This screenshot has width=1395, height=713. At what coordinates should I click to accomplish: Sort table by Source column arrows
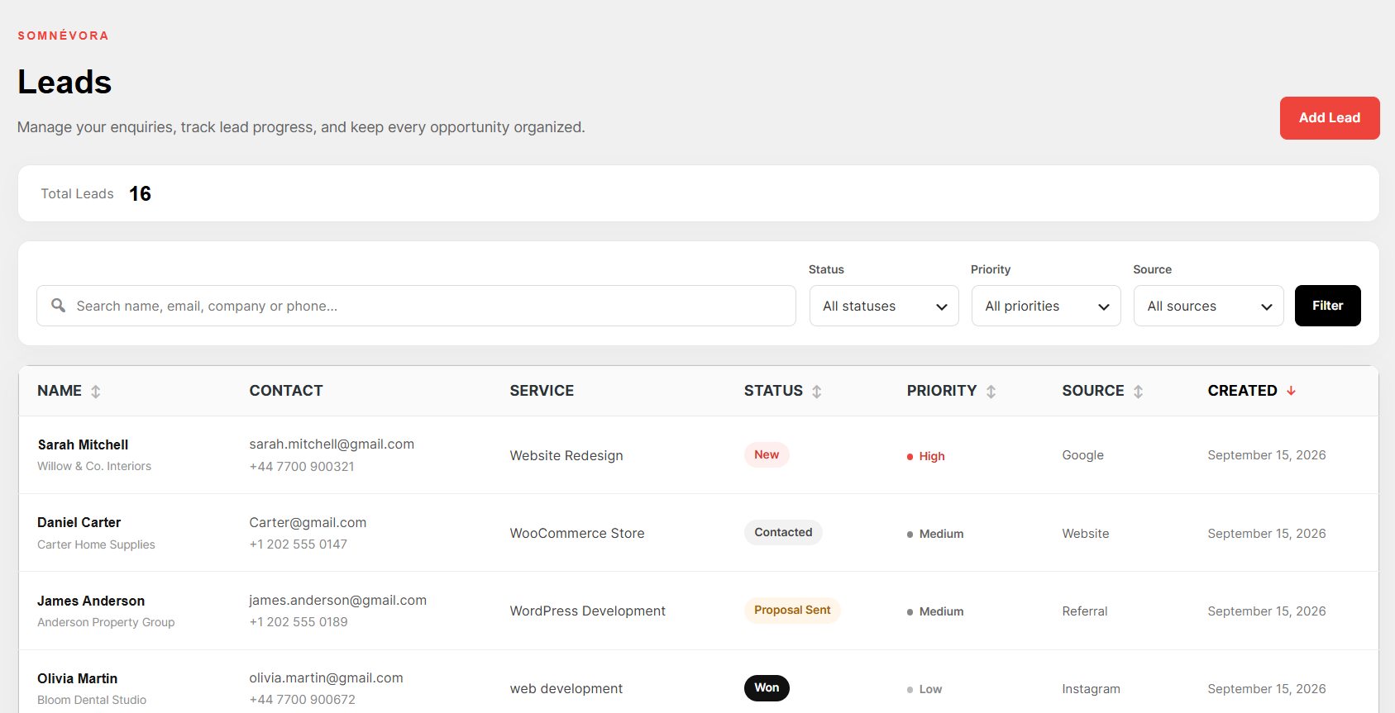(1139, 392)
